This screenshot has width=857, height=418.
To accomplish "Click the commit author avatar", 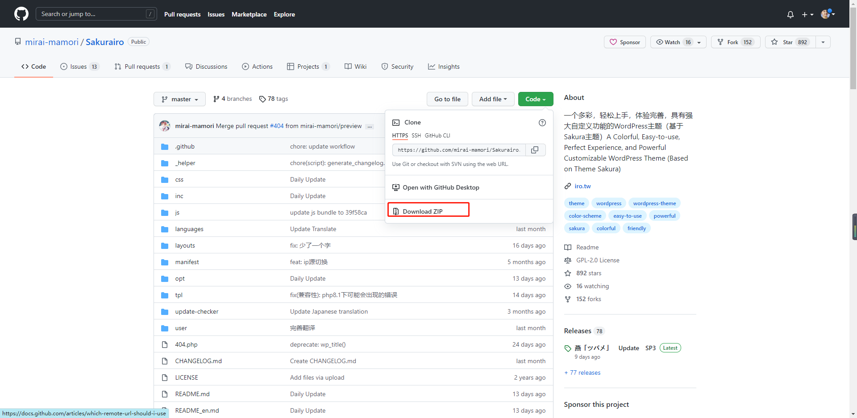I will (x=165, y=126).
